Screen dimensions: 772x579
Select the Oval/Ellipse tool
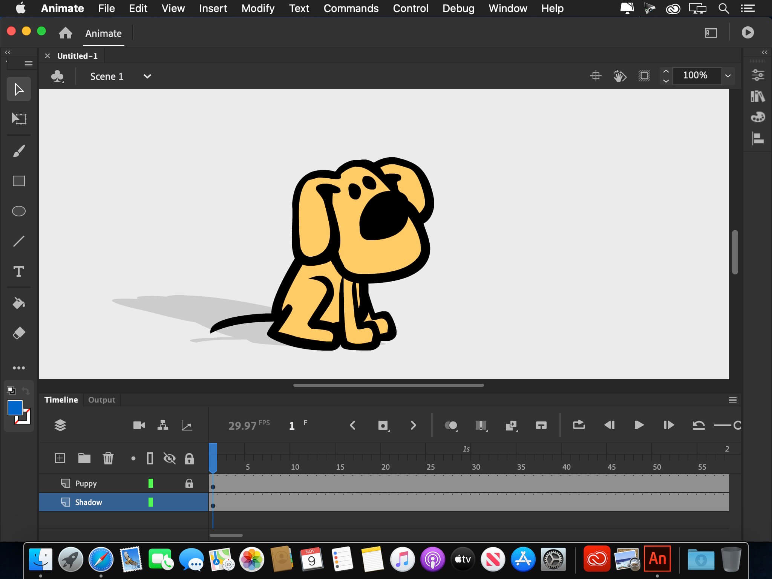(x=18, y=211)
